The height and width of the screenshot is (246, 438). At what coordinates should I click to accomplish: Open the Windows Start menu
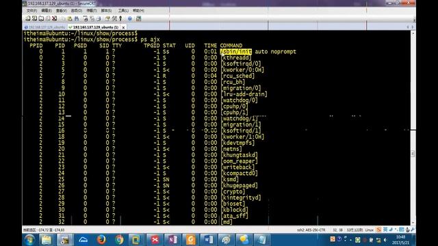pyautogui.click(x=29, y=240)
